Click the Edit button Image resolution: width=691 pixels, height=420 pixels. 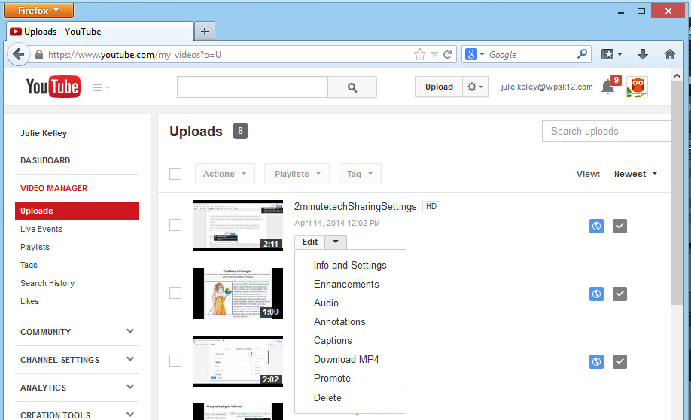310,242
